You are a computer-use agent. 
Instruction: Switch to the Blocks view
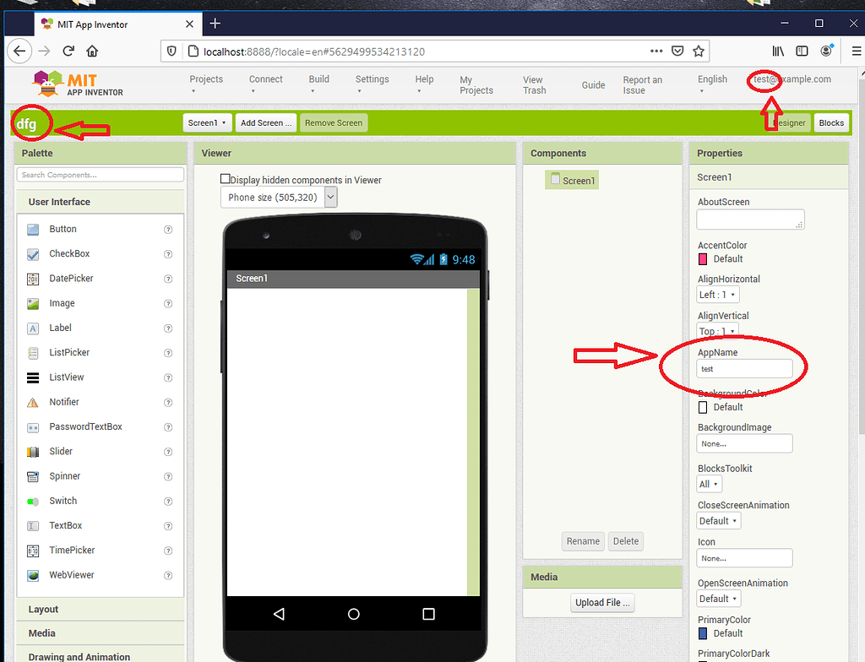click(831, 122)
